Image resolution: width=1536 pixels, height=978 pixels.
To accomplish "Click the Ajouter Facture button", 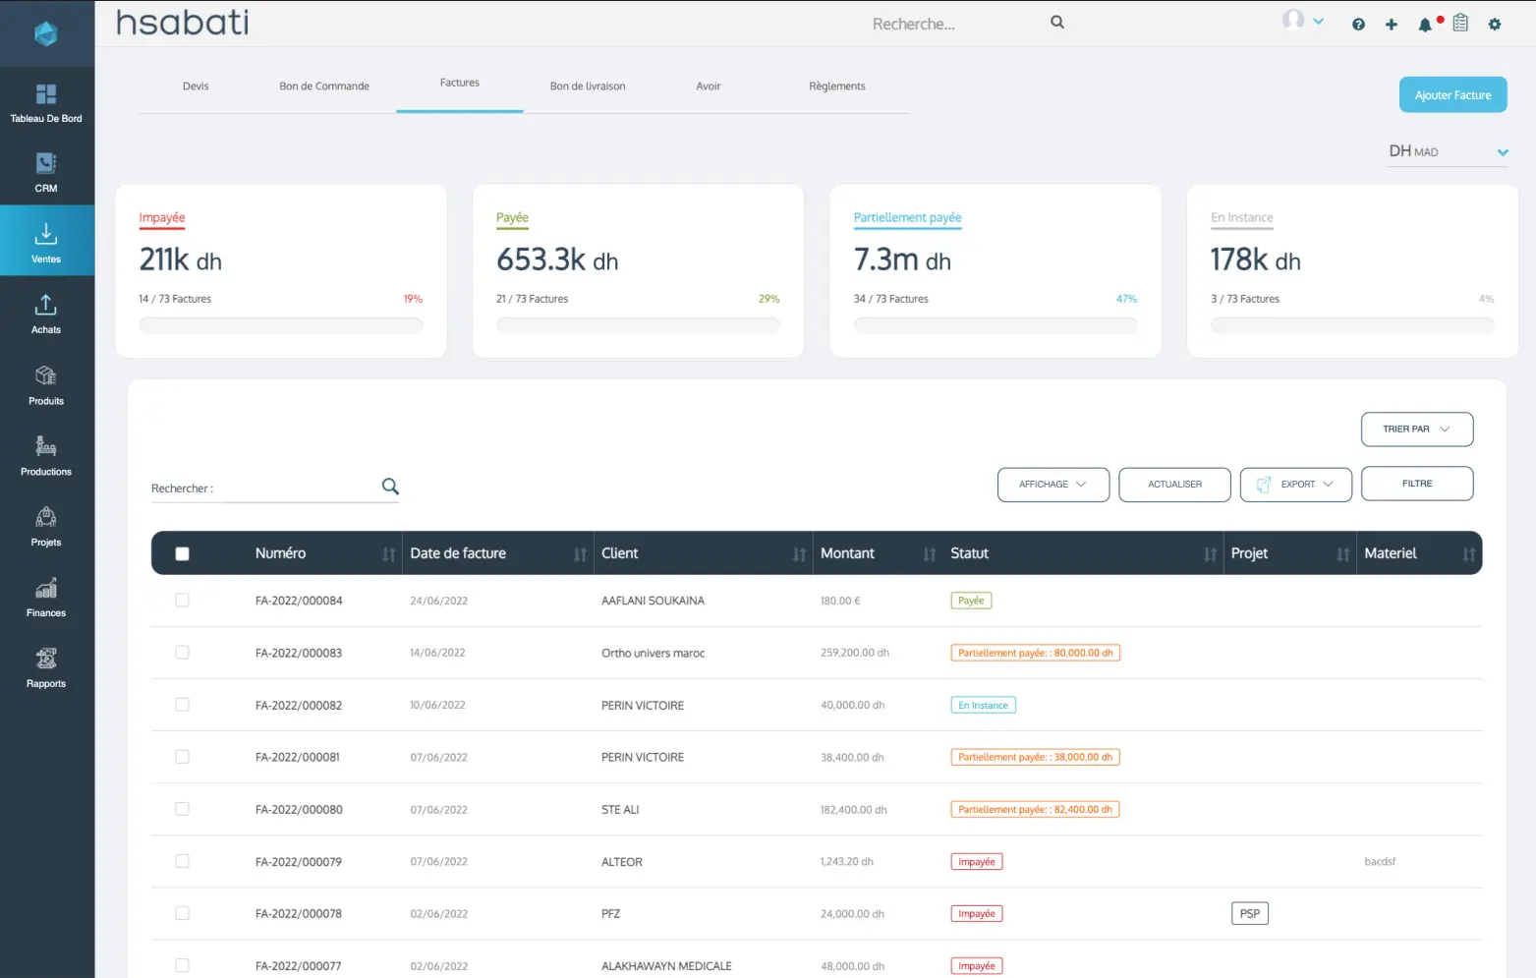I will [x=1452, y=95].
